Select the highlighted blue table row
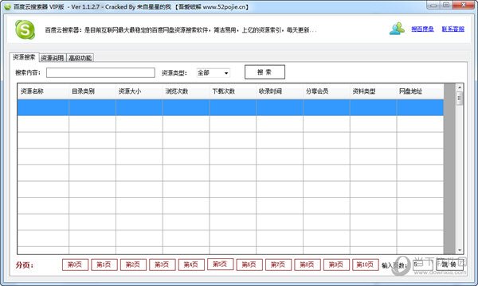Screen dimensions: 478x286 [230, 107]
